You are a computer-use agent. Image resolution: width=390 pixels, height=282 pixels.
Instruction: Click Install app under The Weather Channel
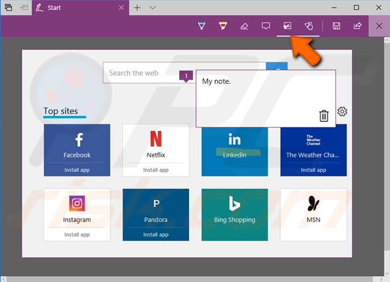(313, 170)
